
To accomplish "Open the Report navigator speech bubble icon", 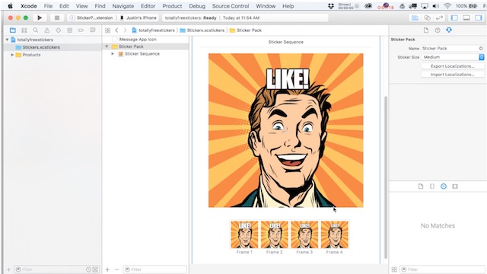I will pyautogui.click(x=93, y=30).
